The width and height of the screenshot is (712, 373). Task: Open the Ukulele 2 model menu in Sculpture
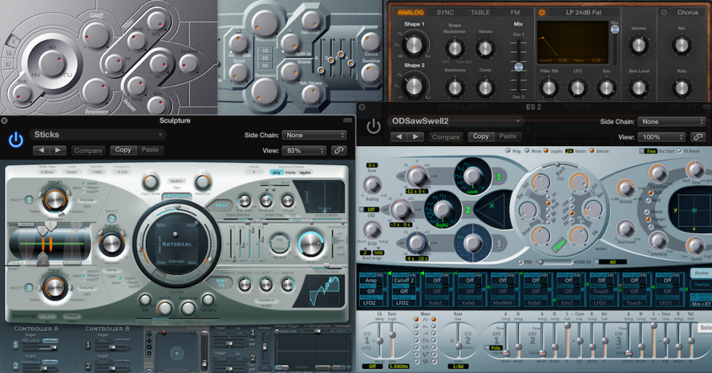[266, 301]
